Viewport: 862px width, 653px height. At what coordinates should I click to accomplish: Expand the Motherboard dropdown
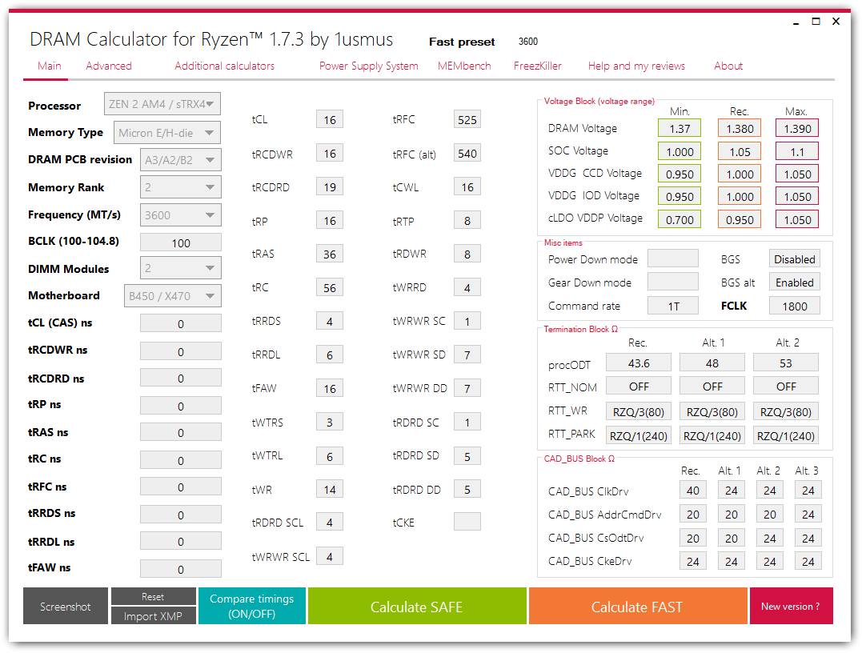coord(173,296)
